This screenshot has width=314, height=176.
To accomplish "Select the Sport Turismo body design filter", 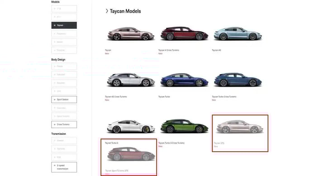I will coord(64,116).
